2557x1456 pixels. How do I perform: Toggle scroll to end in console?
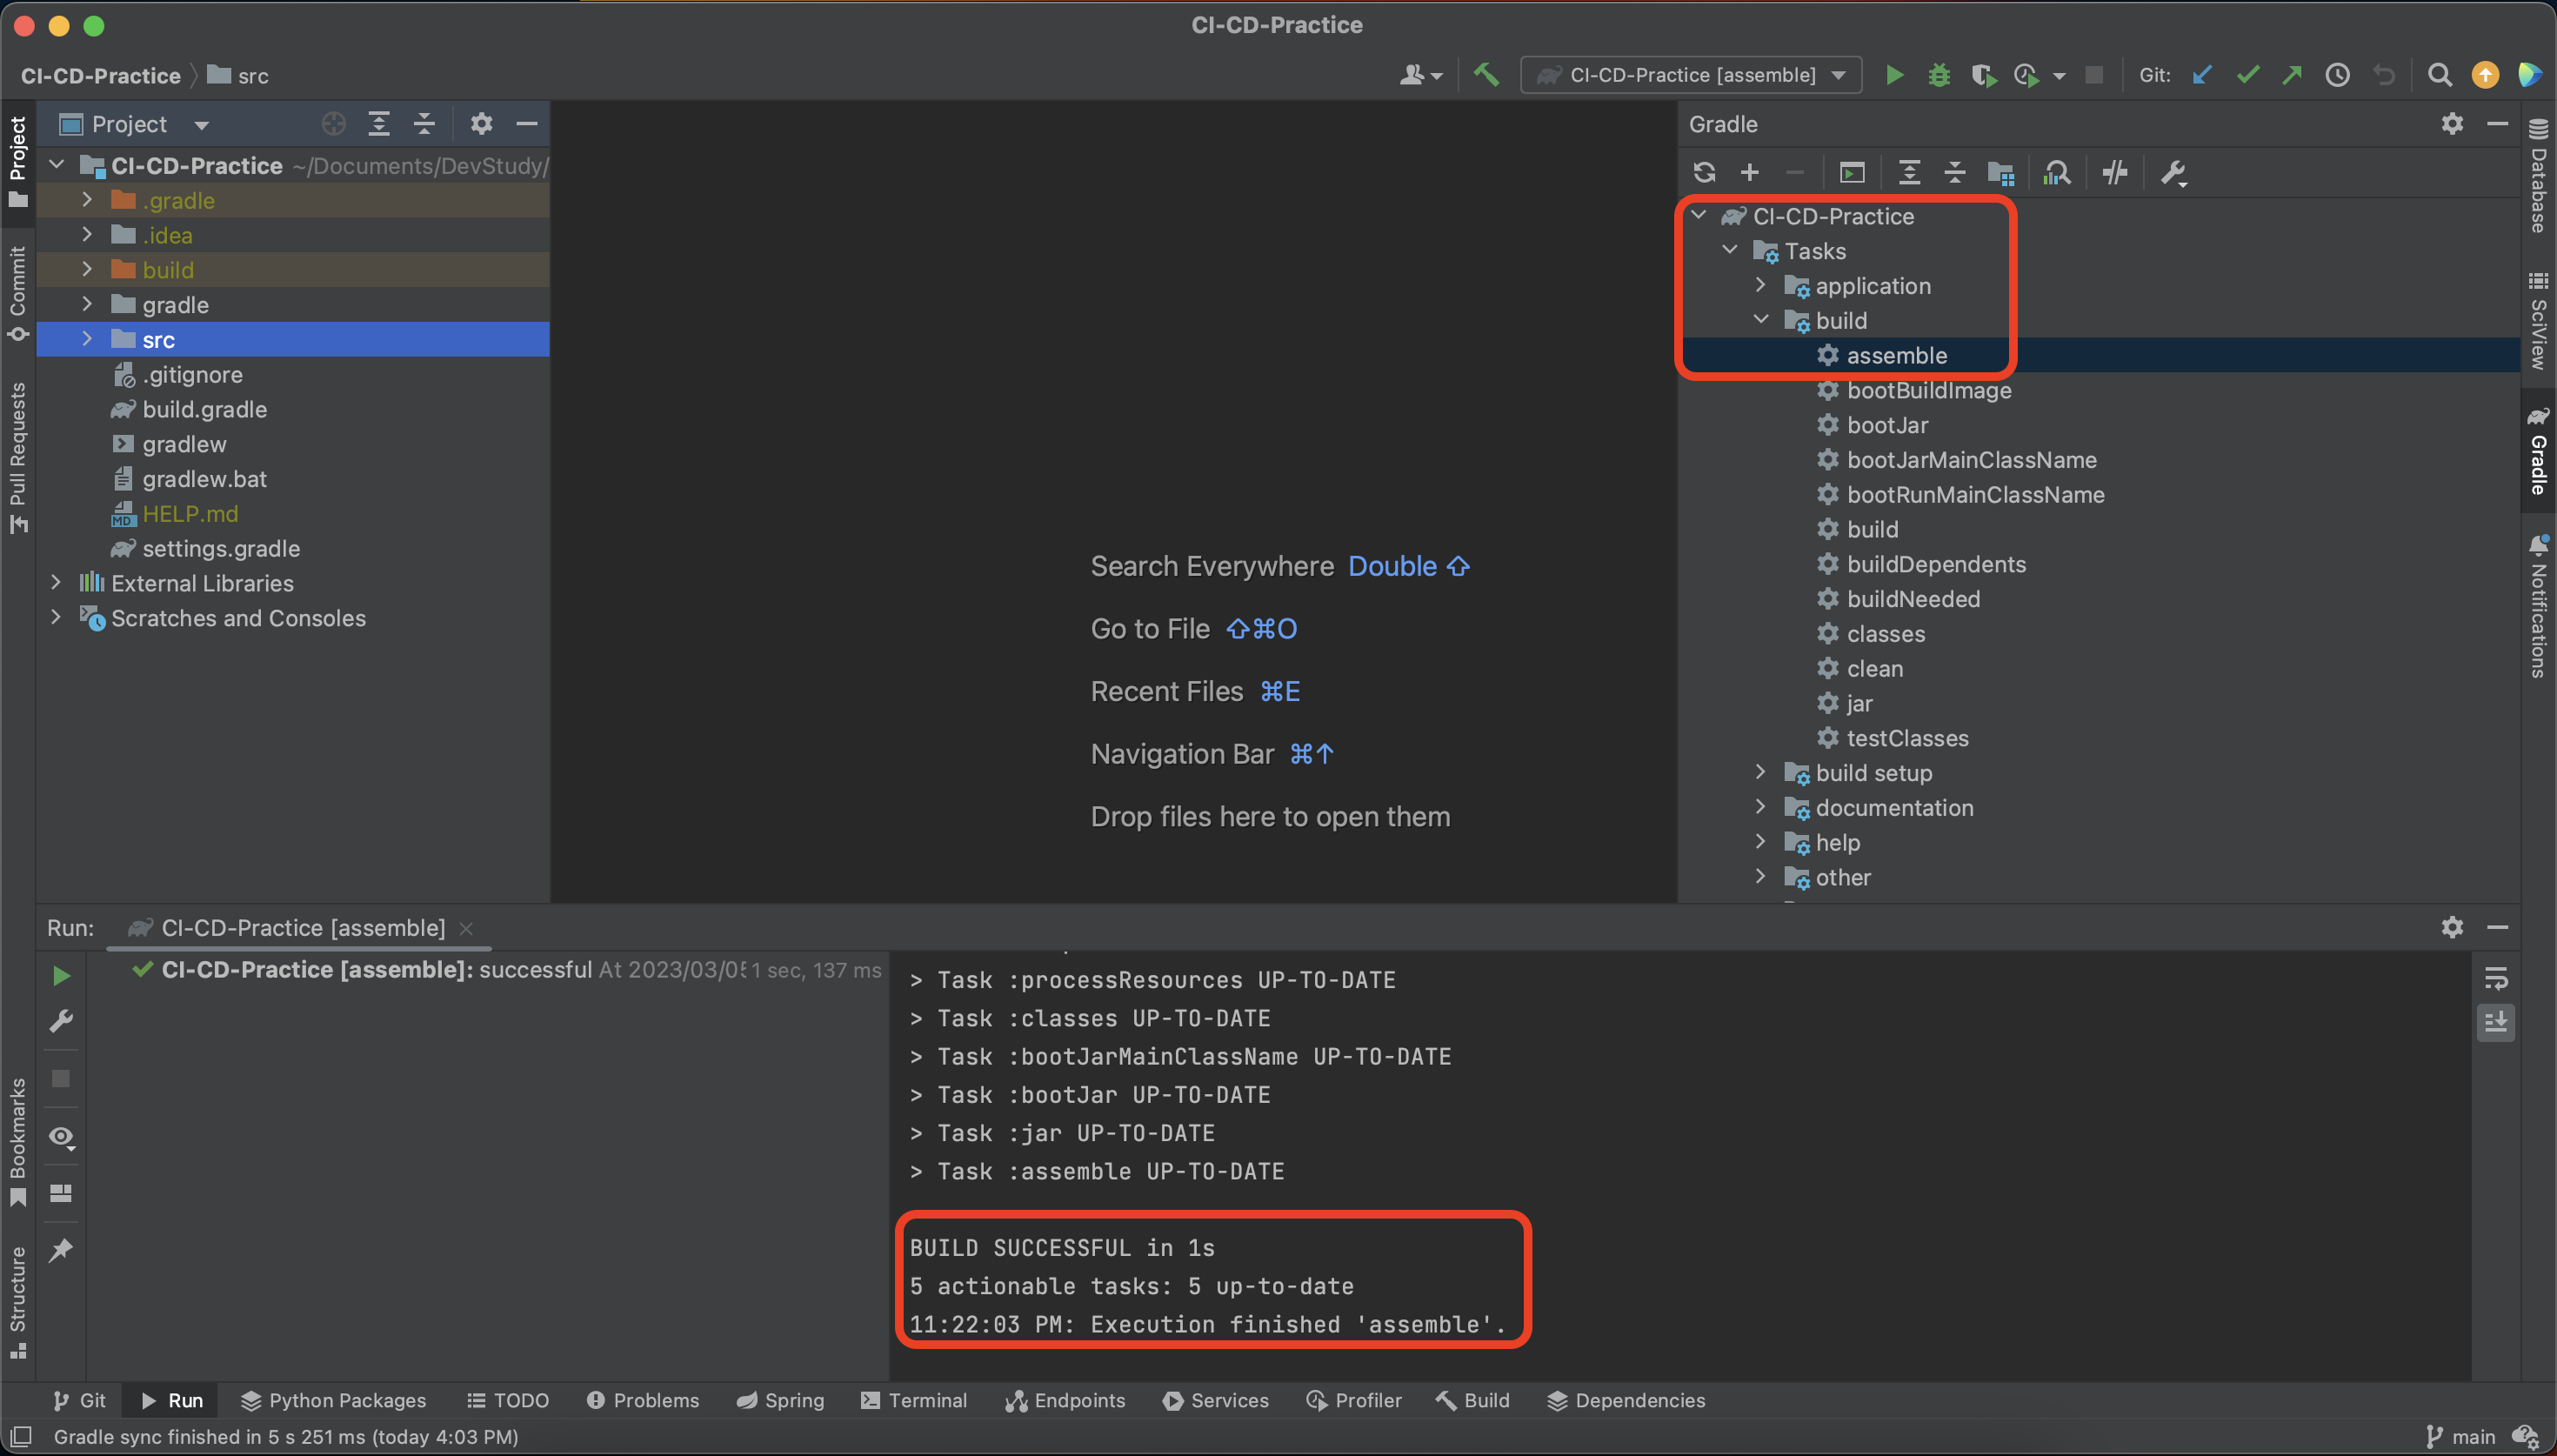[x=2495, y=1022]
